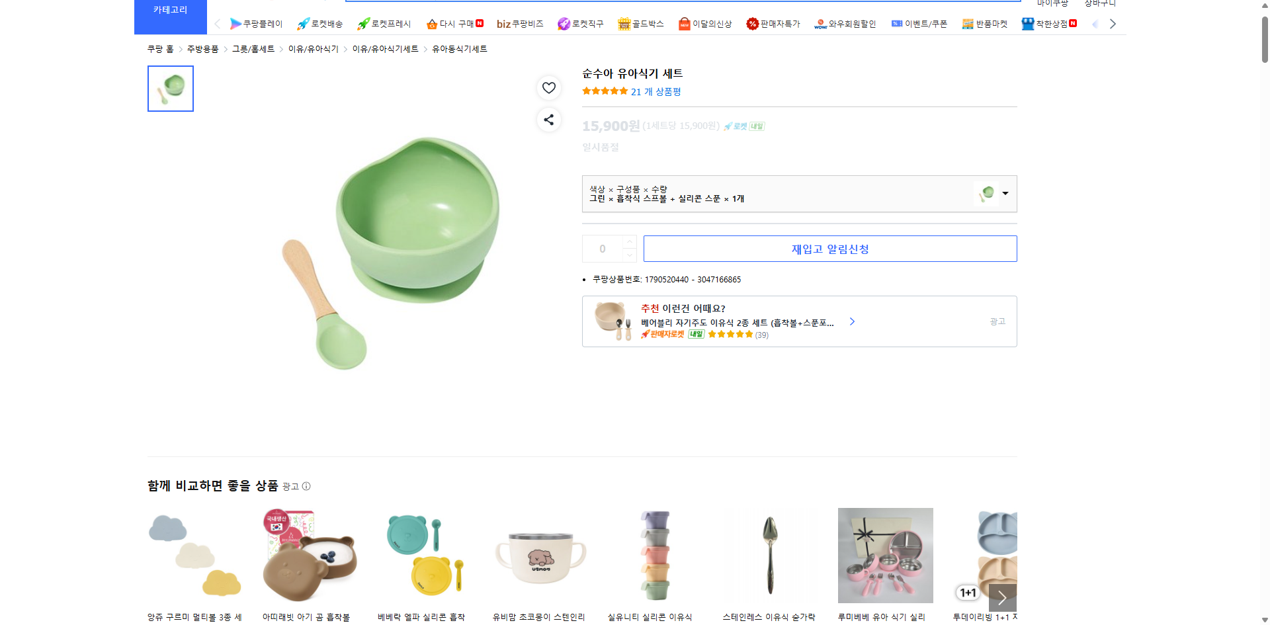Open the 판매자특가 page

click(x=773, y=23)
